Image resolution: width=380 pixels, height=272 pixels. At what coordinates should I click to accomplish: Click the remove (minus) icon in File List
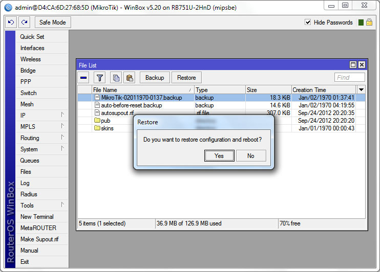point(84,78)
